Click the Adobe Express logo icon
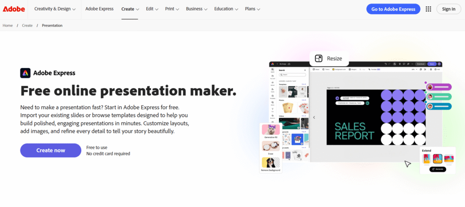Viewport: 465px width, 207px height. pyautogui.click(x=25, y=73)
